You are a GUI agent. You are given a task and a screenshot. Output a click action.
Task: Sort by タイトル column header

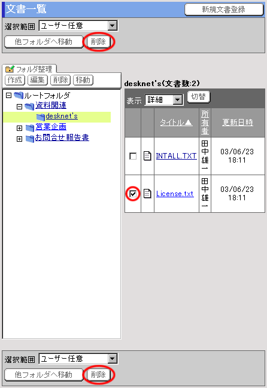tap(176, 122)
